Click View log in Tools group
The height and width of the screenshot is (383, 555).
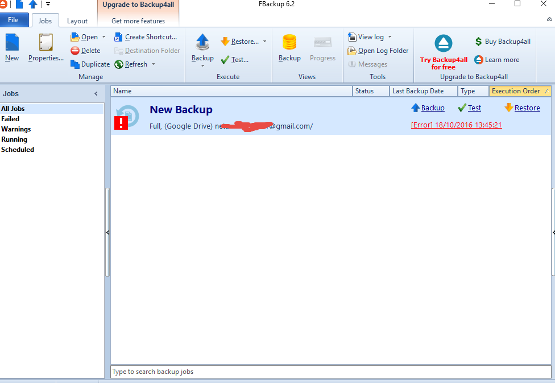coord(366,37)
